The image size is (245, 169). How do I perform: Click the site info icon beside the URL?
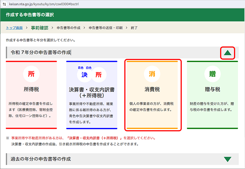click(x=4, y=4)
